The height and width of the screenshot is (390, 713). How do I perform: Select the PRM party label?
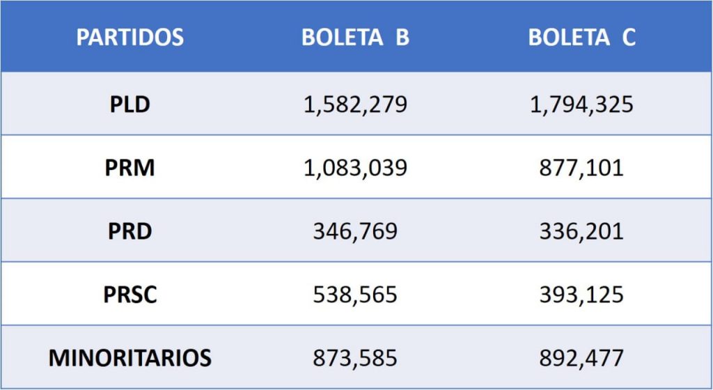130,168
